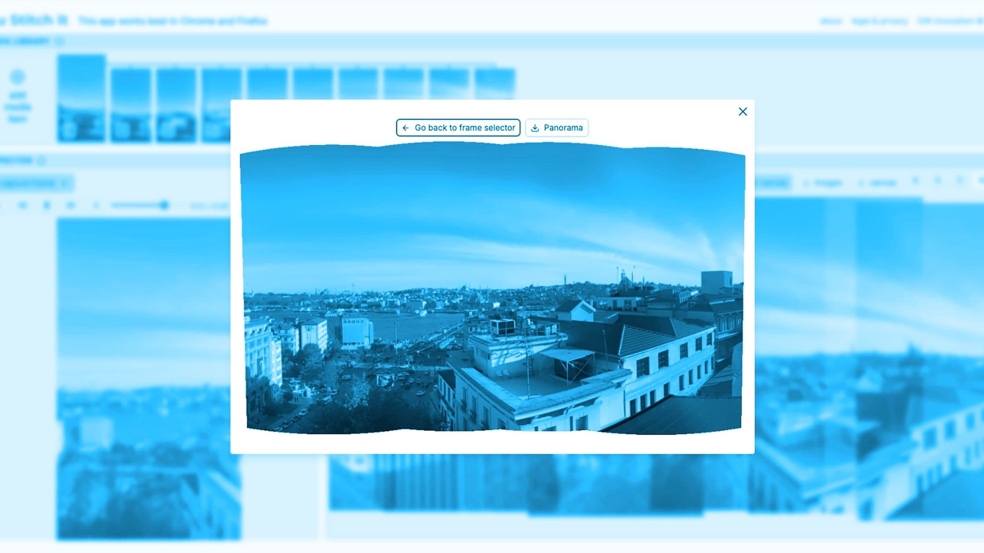The height and width of the screenshot is (553, 984).
Task: Click the pause control left of the slider
Action: (x=47, y=205)
